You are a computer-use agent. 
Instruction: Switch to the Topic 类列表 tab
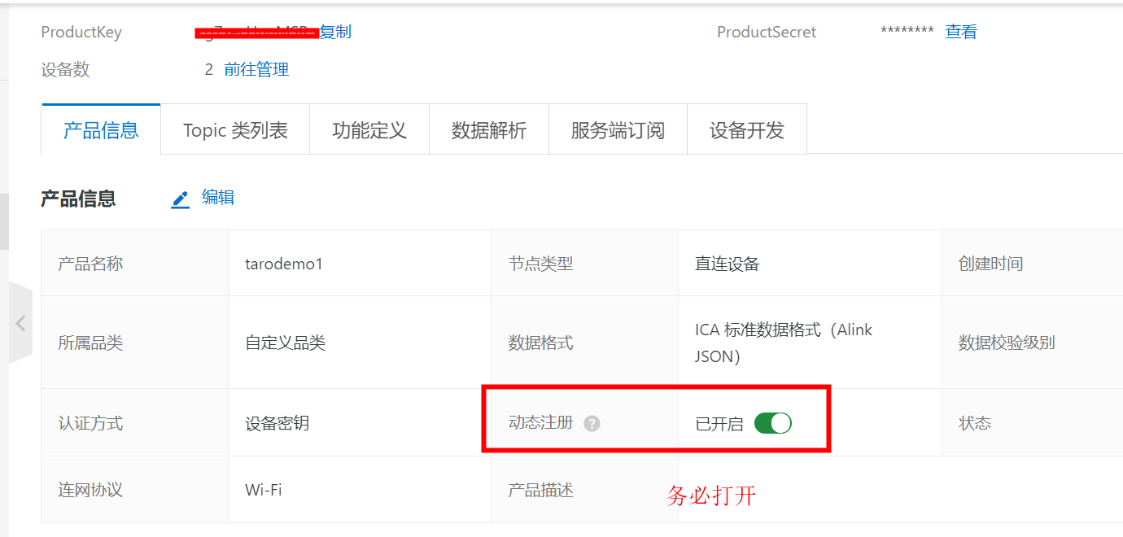point(235,130)
